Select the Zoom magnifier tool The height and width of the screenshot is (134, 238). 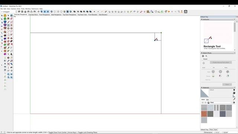(x=8, y=61)
